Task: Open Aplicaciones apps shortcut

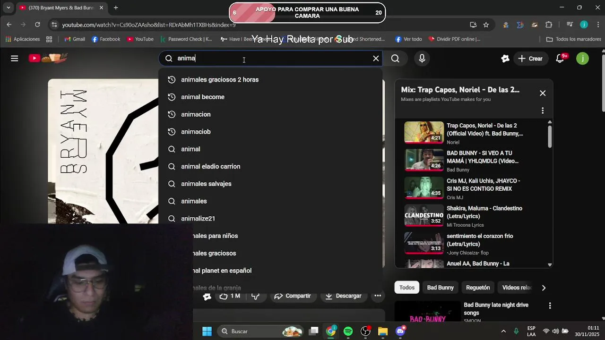Action: pos(23,39)
